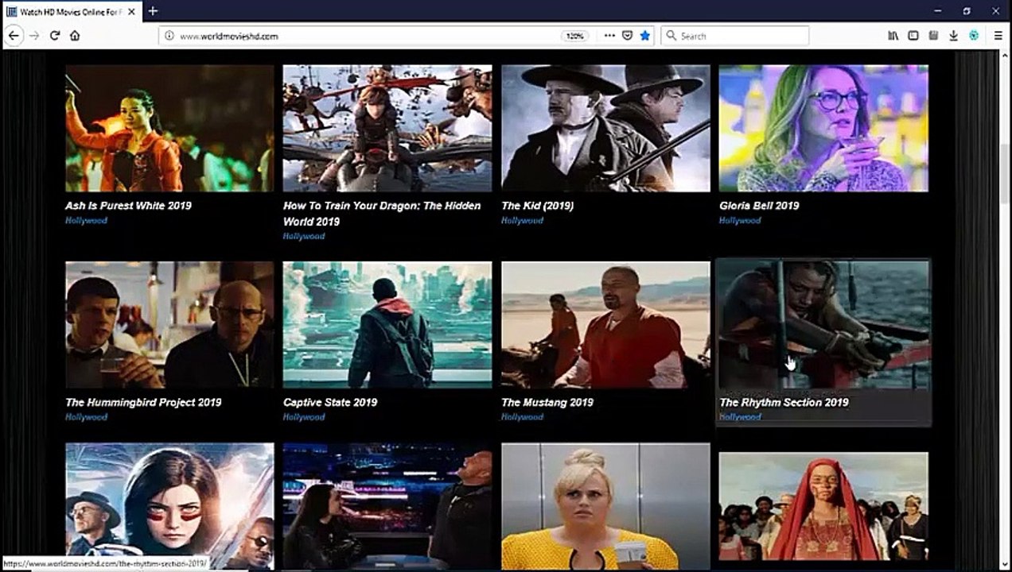The width and height of the screenshot is (1012, 572).
Task: Show sidebars toolbar icon
Action: [913, 36]
